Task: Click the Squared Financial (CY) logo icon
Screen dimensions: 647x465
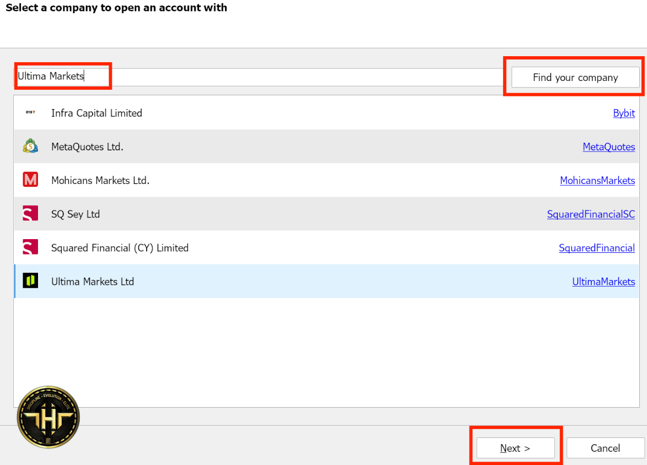Action: [30, 247]
